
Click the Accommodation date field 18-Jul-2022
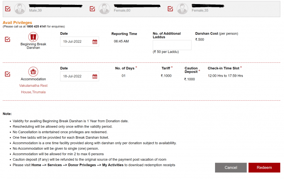(x=75, y=76)
